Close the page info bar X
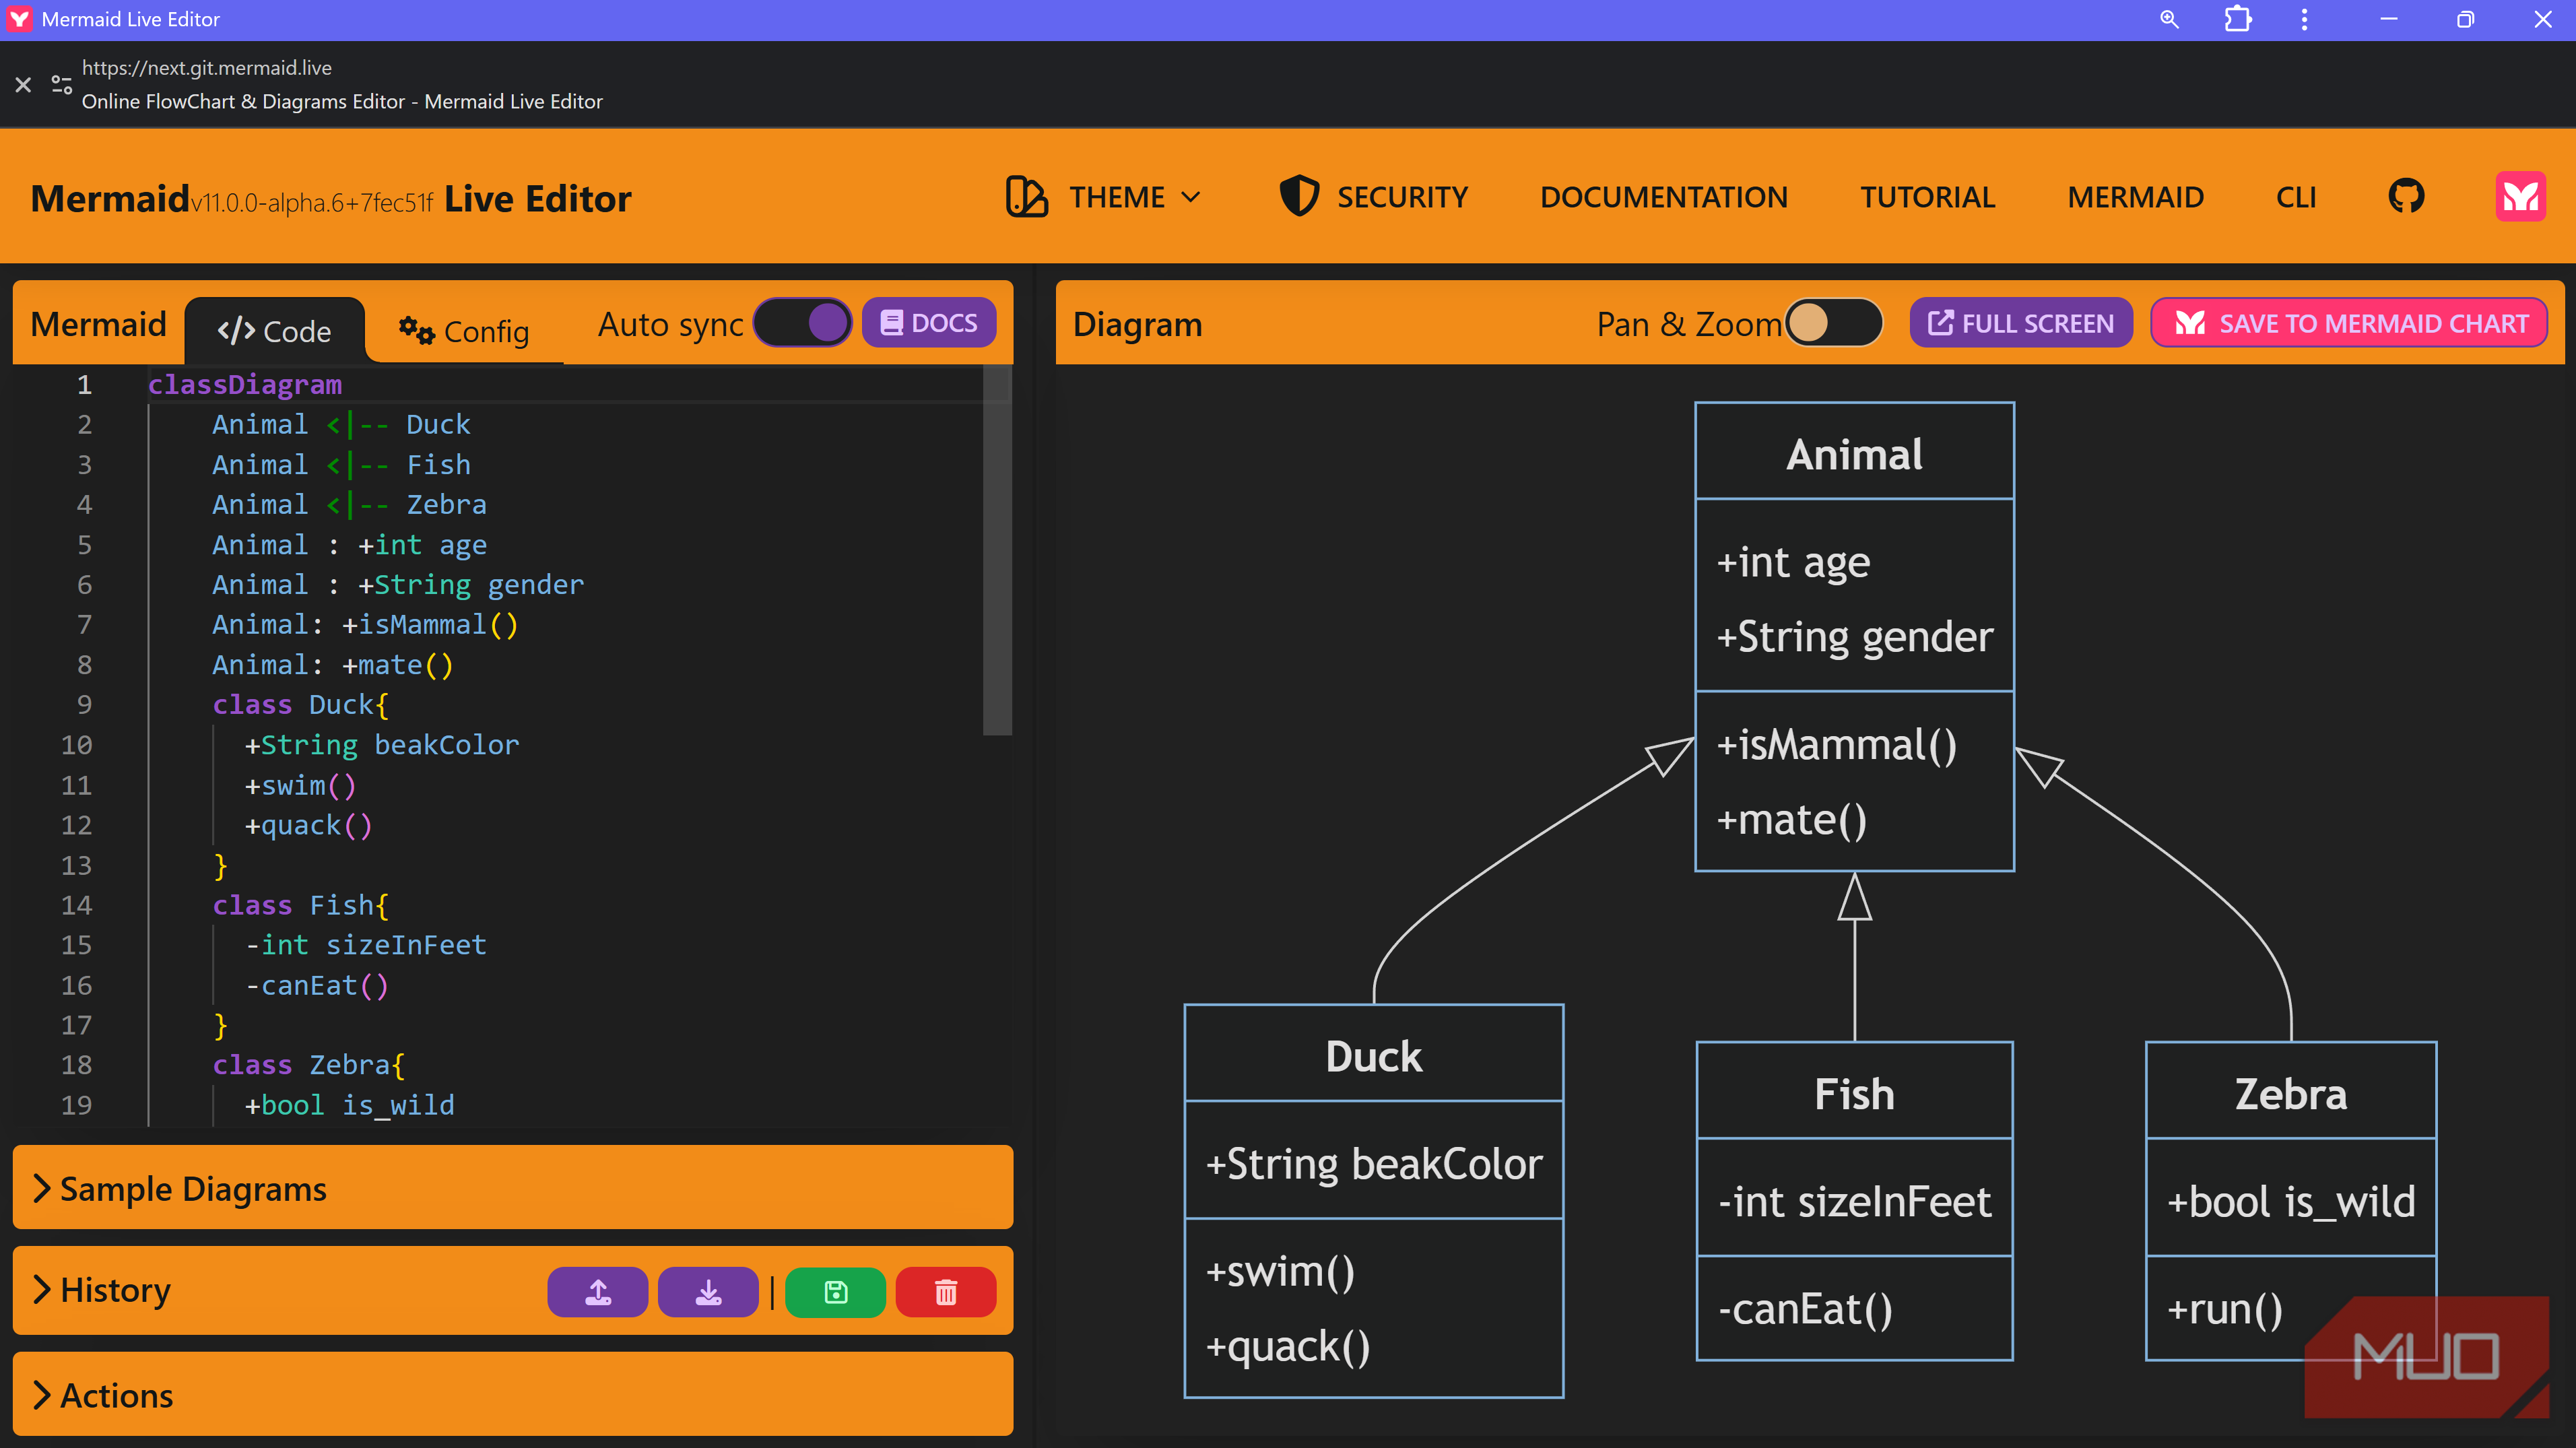 24,85
